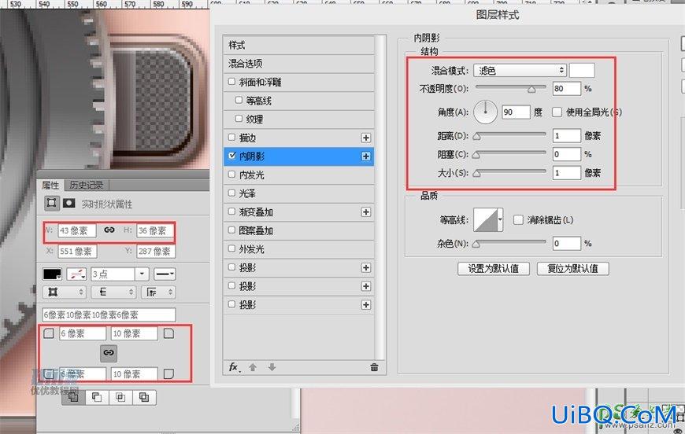Click the opacity field showing 80

pyautogui.click(x=567, y=89)
